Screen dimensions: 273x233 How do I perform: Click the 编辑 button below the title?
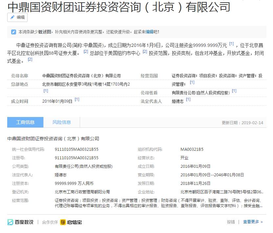[x=17, y=18]
